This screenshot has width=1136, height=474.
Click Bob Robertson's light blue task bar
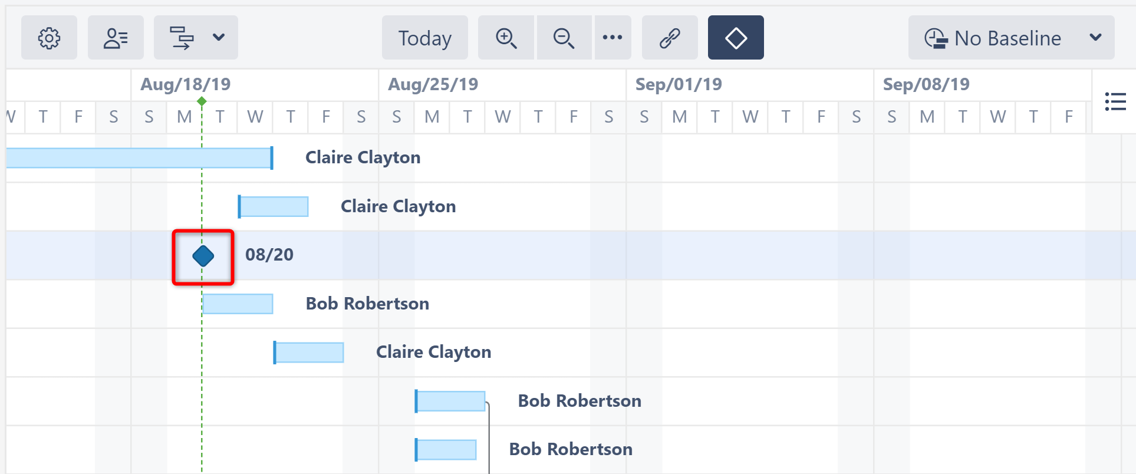click(237, 304)
